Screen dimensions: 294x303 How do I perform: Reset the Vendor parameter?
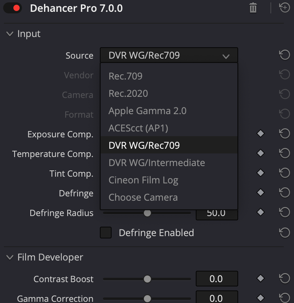pyautogui.click(x=285, y=75)
